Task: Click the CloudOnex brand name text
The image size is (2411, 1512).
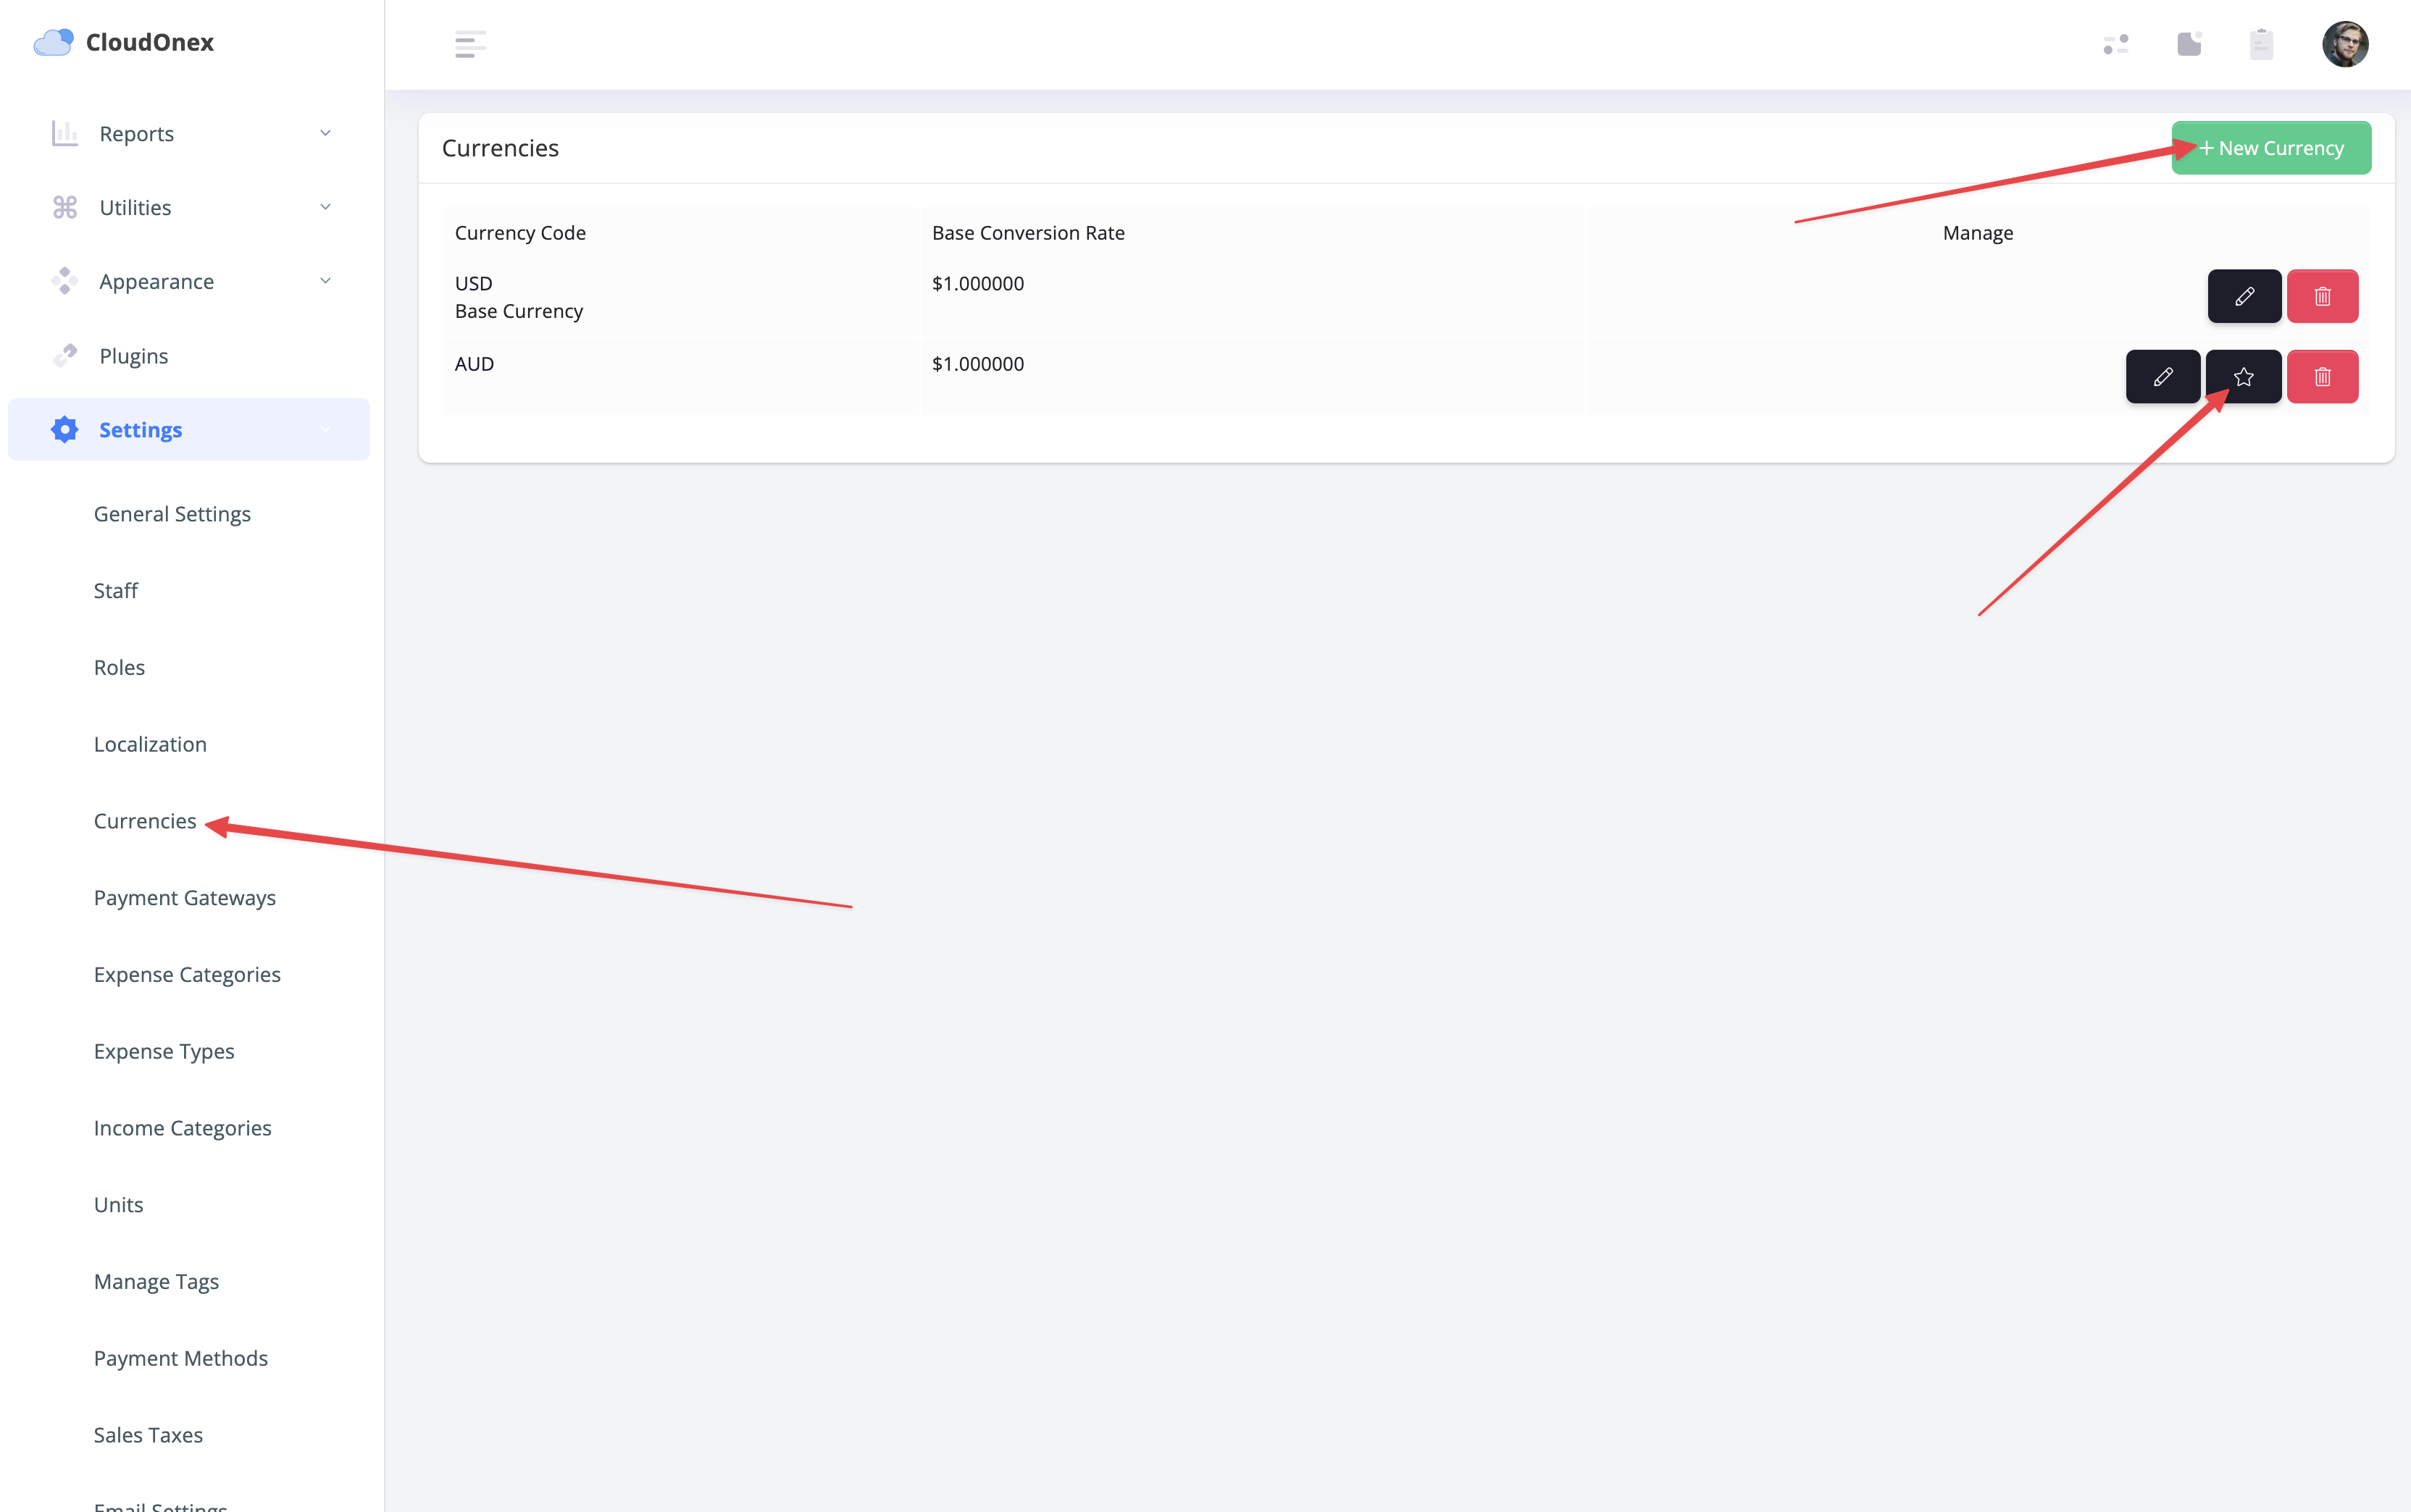Action: tap(150, 42)
